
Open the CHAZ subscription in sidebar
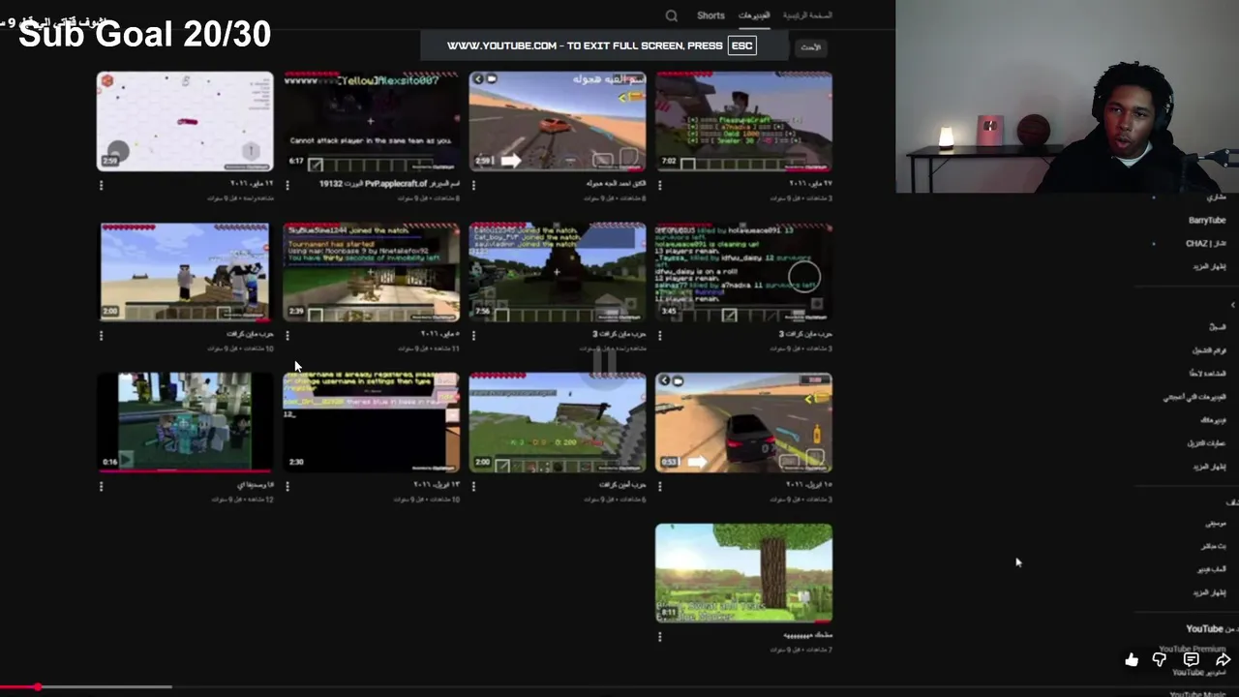[x=1205, y=244]
